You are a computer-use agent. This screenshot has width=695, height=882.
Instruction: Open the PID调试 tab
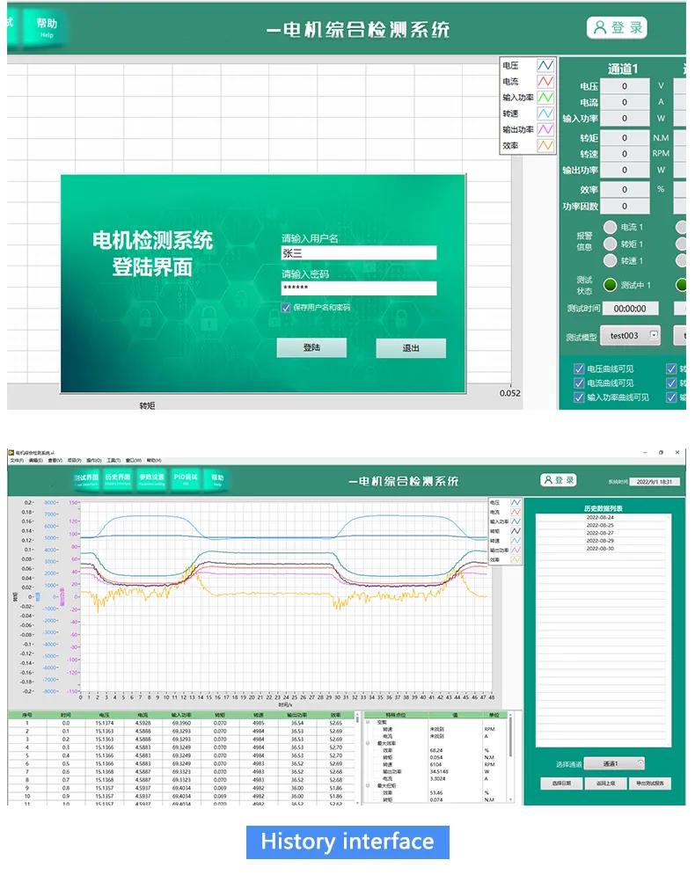coord(186,479)
